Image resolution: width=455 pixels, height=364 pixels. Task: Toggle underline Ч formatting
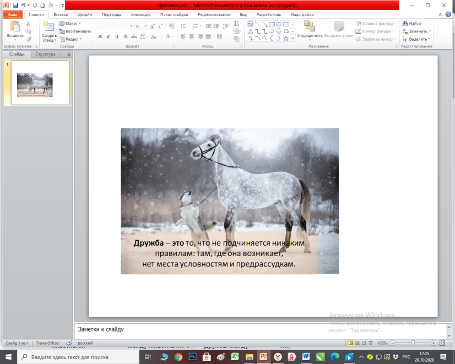tap(117, 36)
